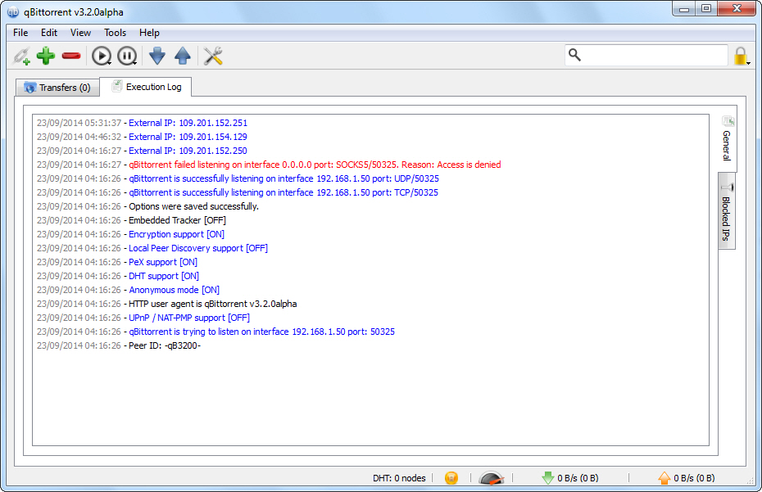Click 'trying to listen on interface' log line
Image resolution: width=762 pixels, height=492 pixels.
[215, 332]
